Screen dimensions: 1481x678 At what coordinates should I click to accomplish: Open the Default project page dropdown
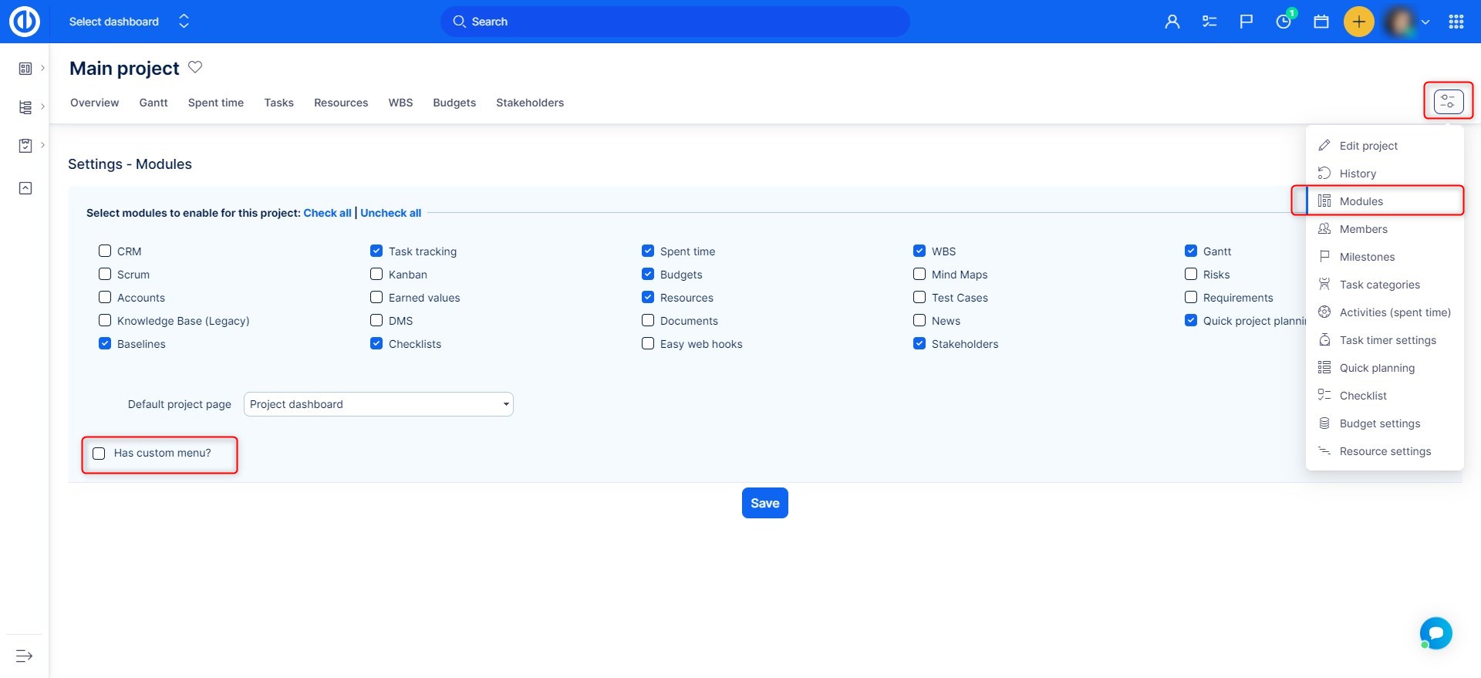[378, 404]
